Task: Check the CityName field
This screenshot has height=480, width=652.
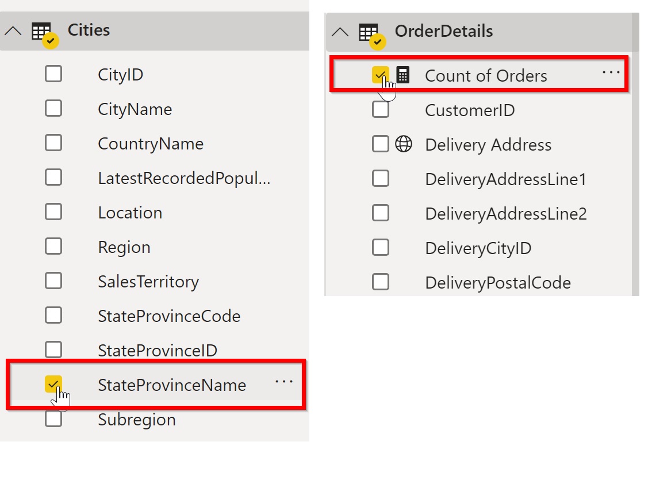Action: click(53, 109)
